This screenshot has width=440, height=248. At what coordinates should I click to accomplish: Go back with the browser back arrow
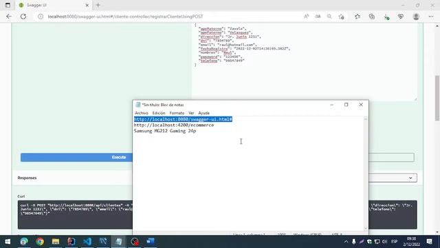point(9,17)
